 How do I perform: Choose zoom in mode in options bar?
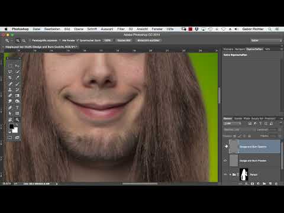pyautogui.click(x=18, y=40)
